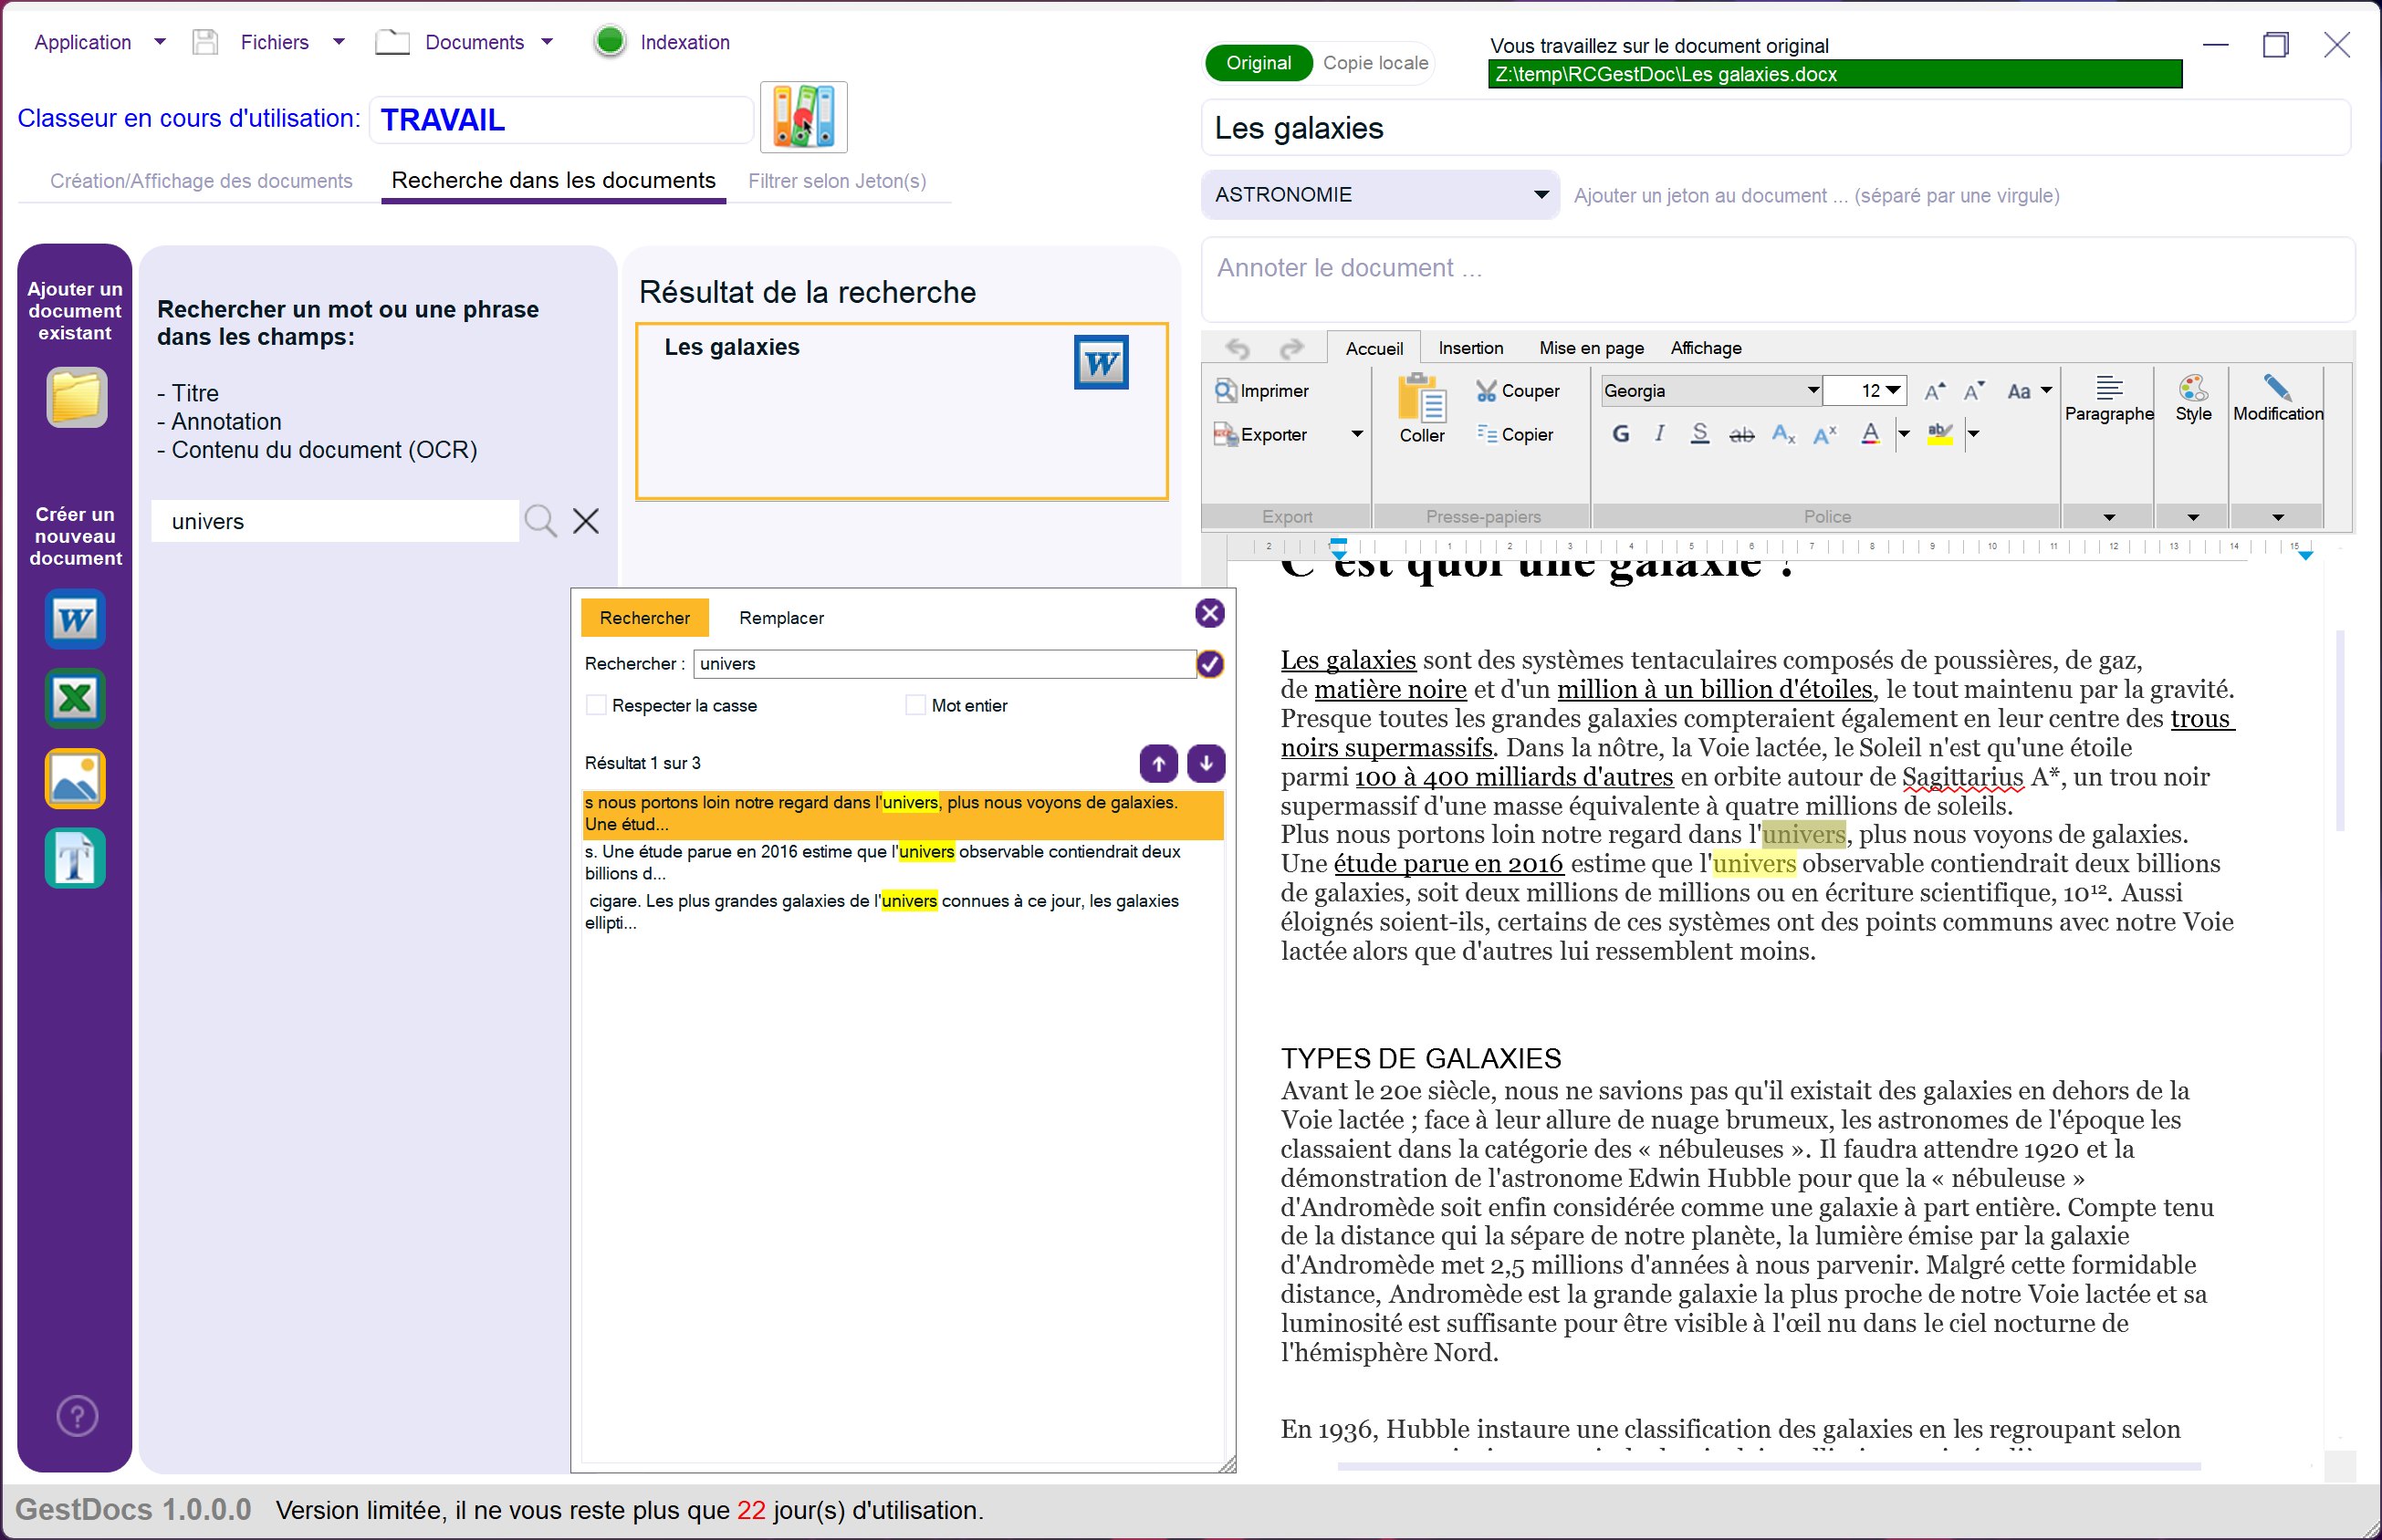The height and width of the screenshot is (1540, 2382).
Task: Go to next search result arrow
Action: tap(1207, 763)
